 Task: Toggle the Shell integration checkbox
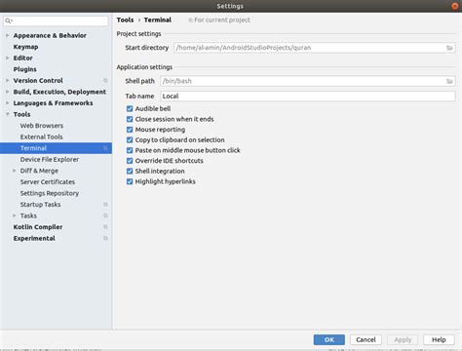[130, 171]
